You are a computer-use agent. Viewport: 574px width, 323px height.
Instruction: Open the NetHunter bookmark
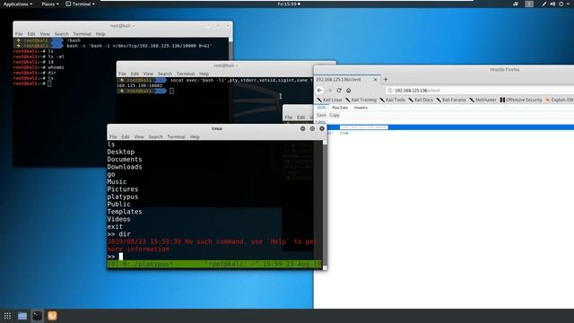483,100
